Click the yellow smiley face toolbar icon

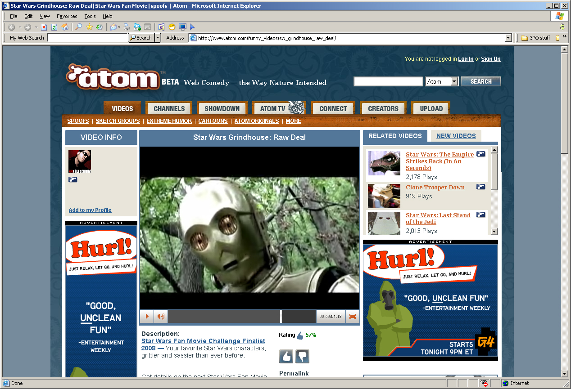click(172, 27)
